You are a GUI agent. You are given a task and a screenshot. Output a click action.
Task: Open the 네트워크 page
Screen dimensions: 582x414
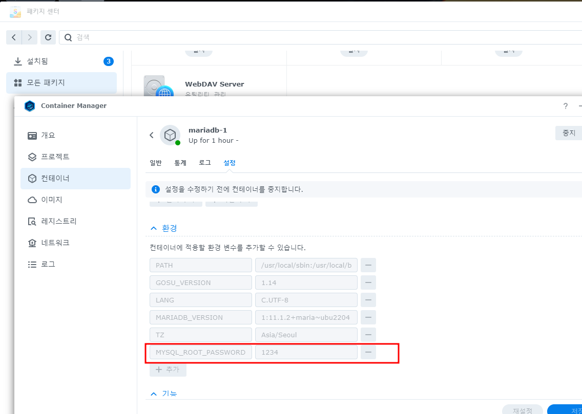75,243
